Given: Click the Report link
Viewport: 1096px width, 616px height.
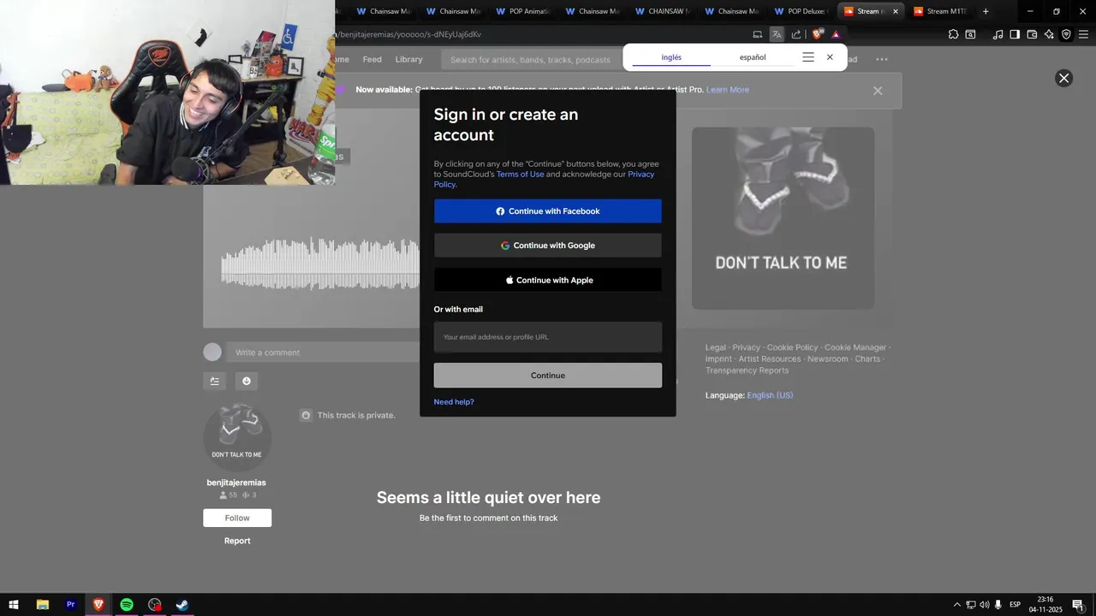Looking at the screenshot, I should (x=237, y=541).
